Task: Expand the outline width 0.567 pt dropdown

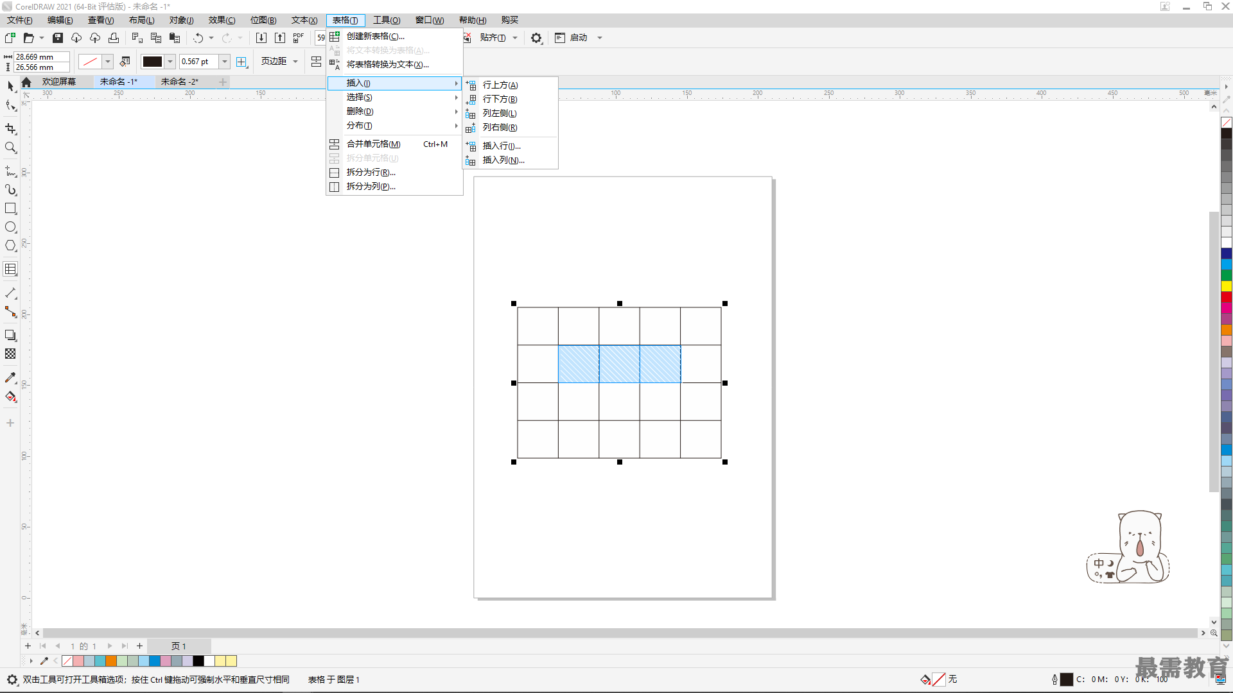Action: [225, 62]
